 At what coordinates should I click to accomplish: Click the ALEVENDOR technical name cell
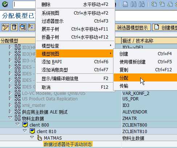tap(135, 112)
